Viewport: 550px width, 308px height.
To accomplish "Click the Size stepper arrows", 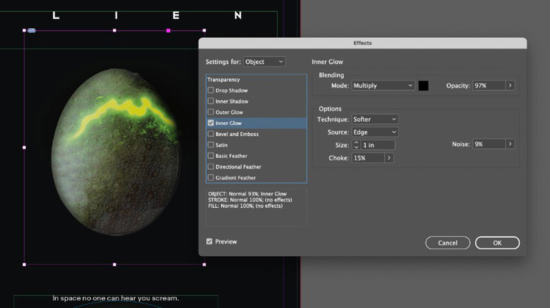I will click(x=356, y=145).
